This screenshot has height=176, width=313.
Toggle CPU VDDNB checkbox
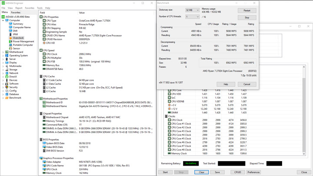click(169, 101)
